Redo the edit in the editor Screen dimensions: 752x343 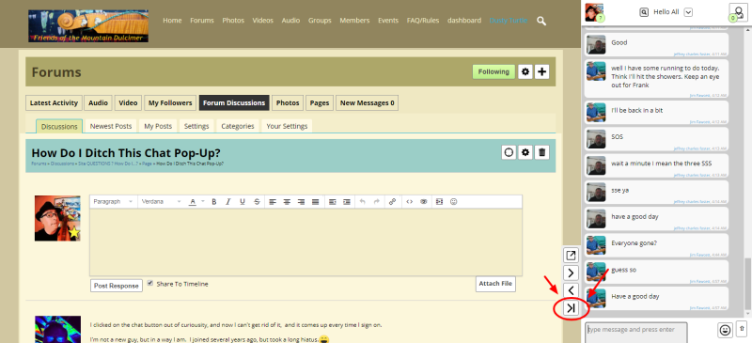[x=377, y=202]
